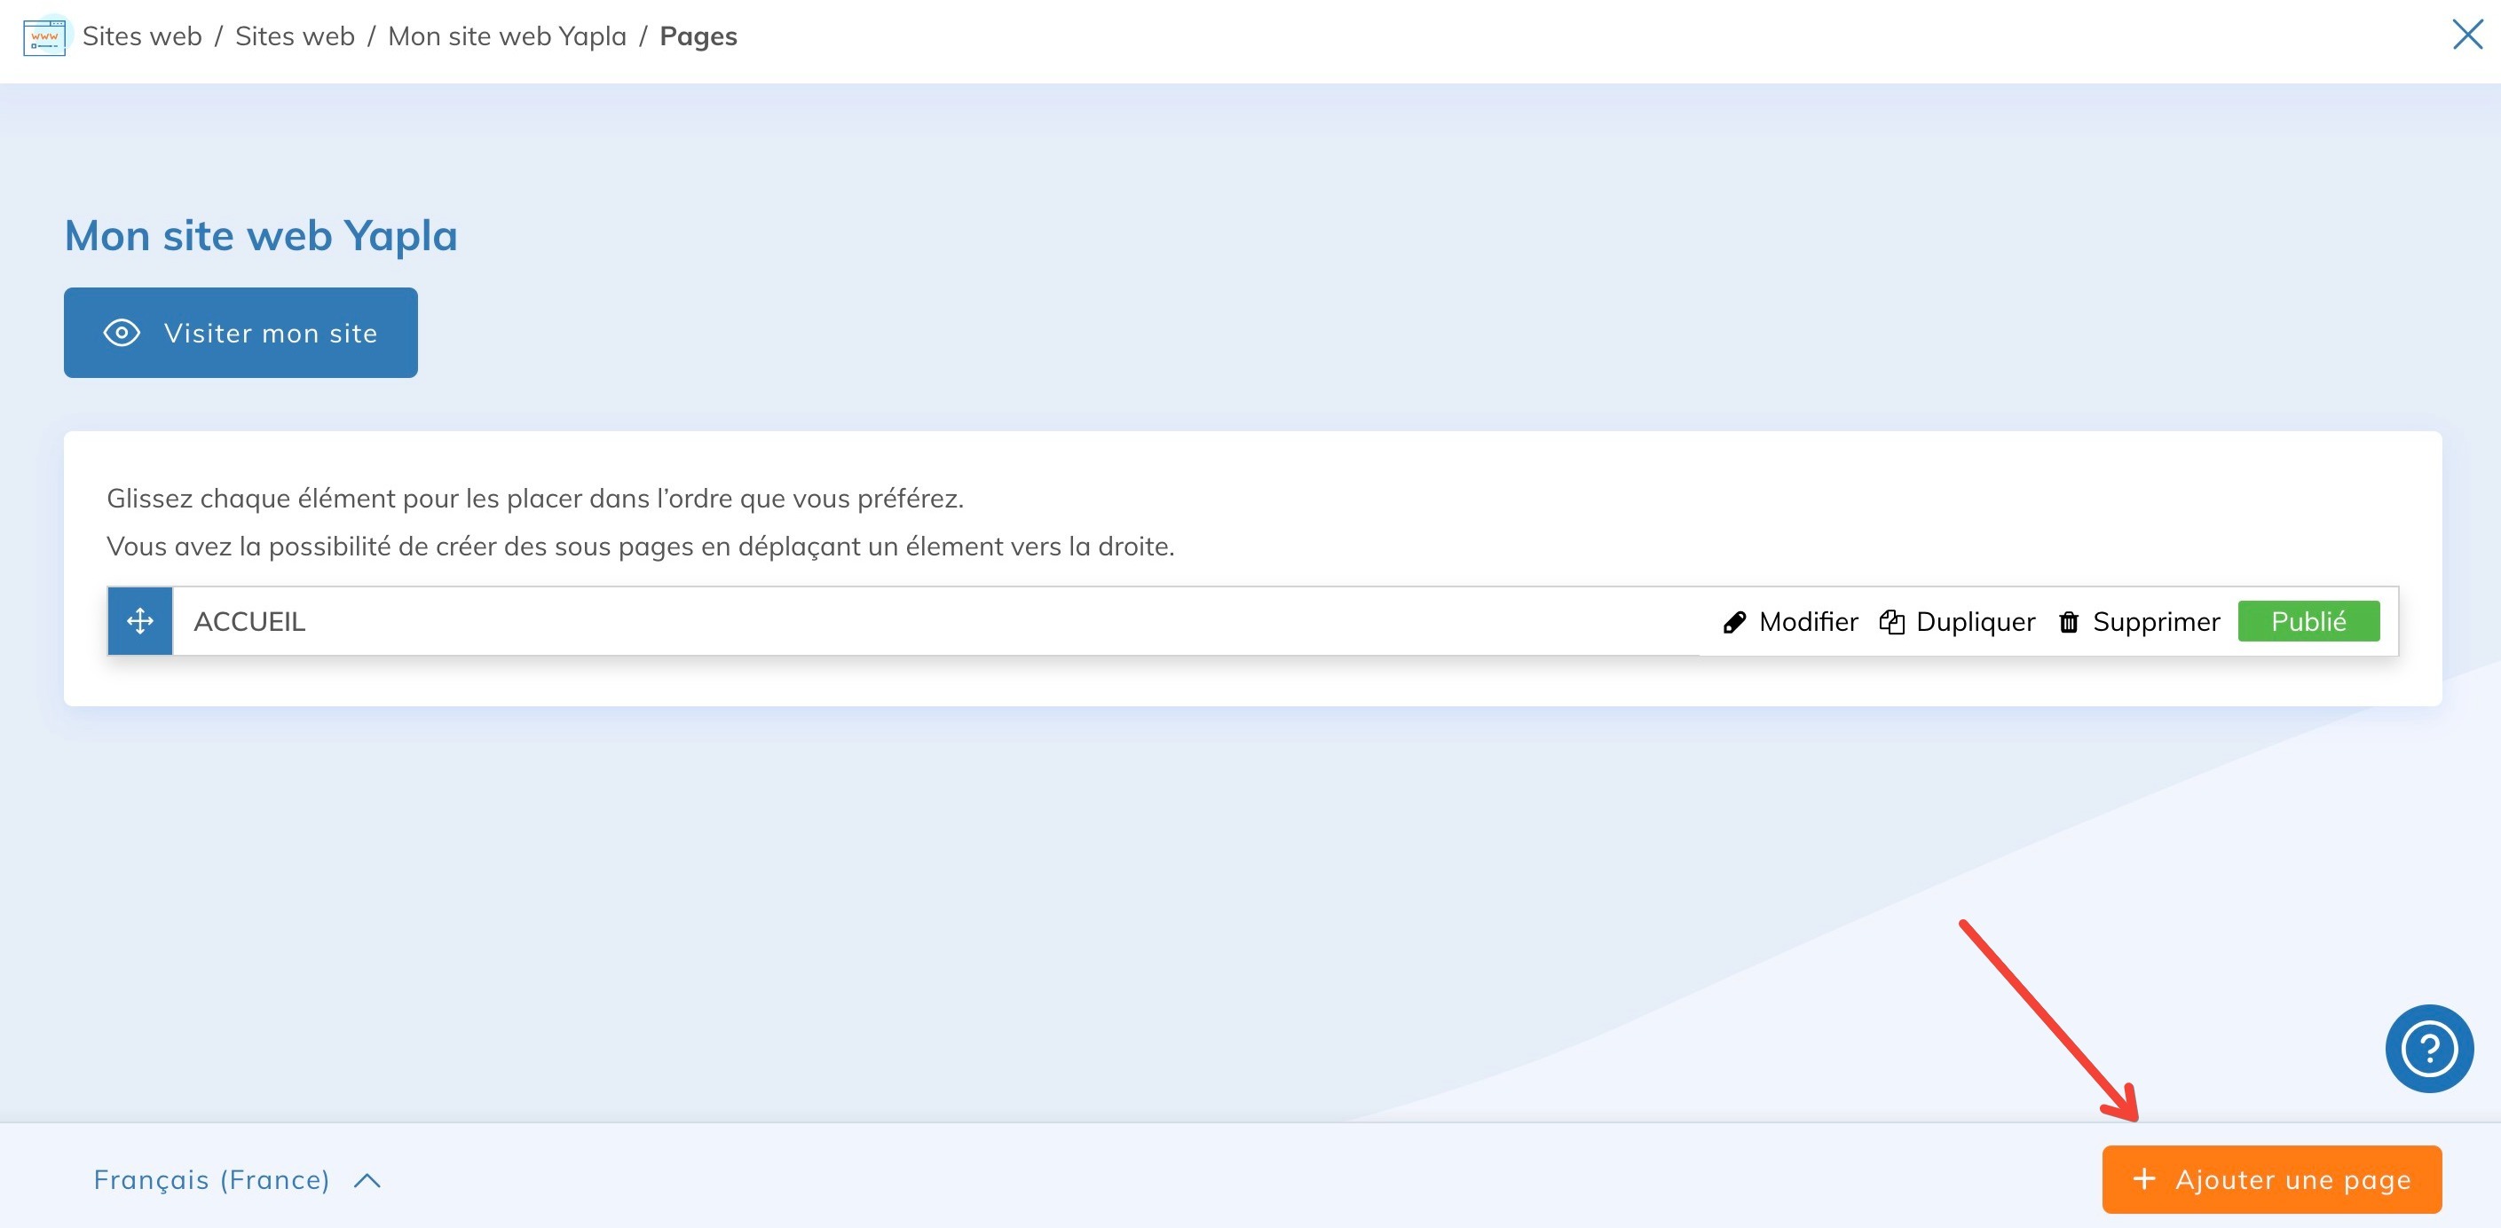This screenshot has width=2501, height=1228.
Task: Click the move handle on the ACCUEIL row
Action: click(x=140, y=620)
